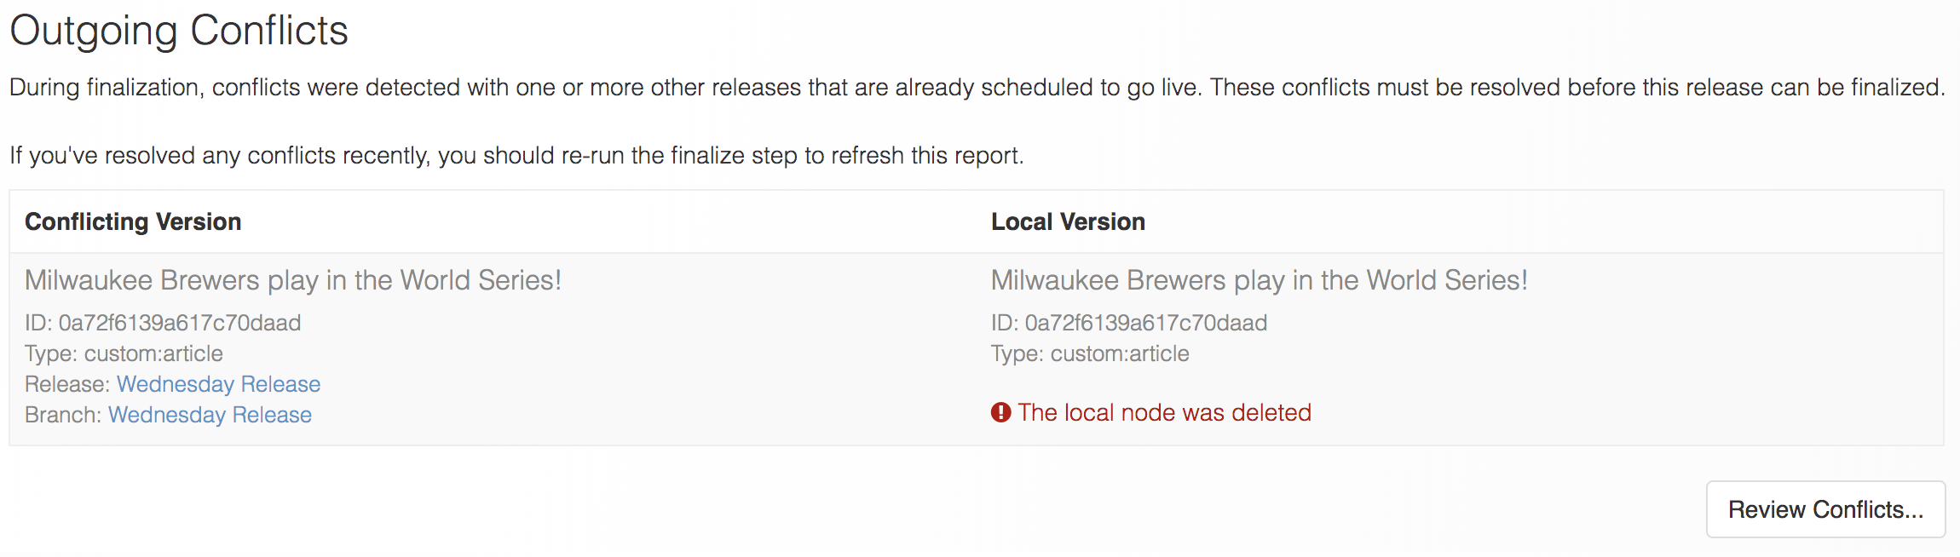Click the 'Branch:' label text
The height and width of the screenshot is (557, 1960).
pos(63,415)
